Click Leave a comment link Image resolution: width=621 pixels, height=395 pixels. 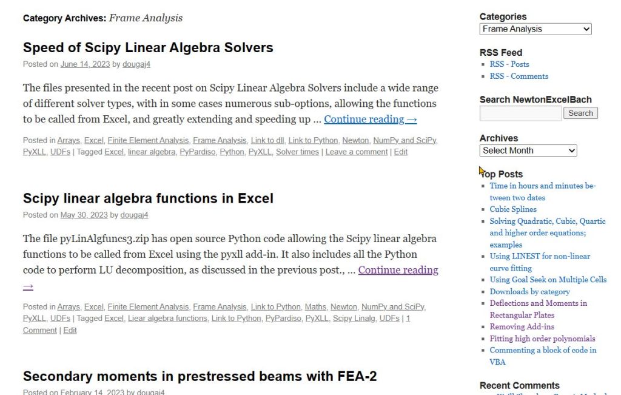pos(356,152)
